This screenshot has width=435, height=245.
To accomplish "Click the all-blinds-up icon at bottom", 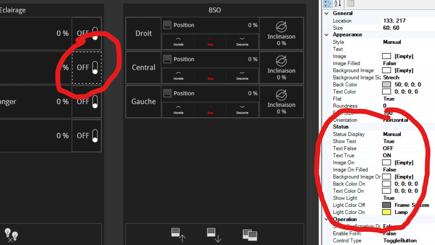I will [x=178, y=235].
